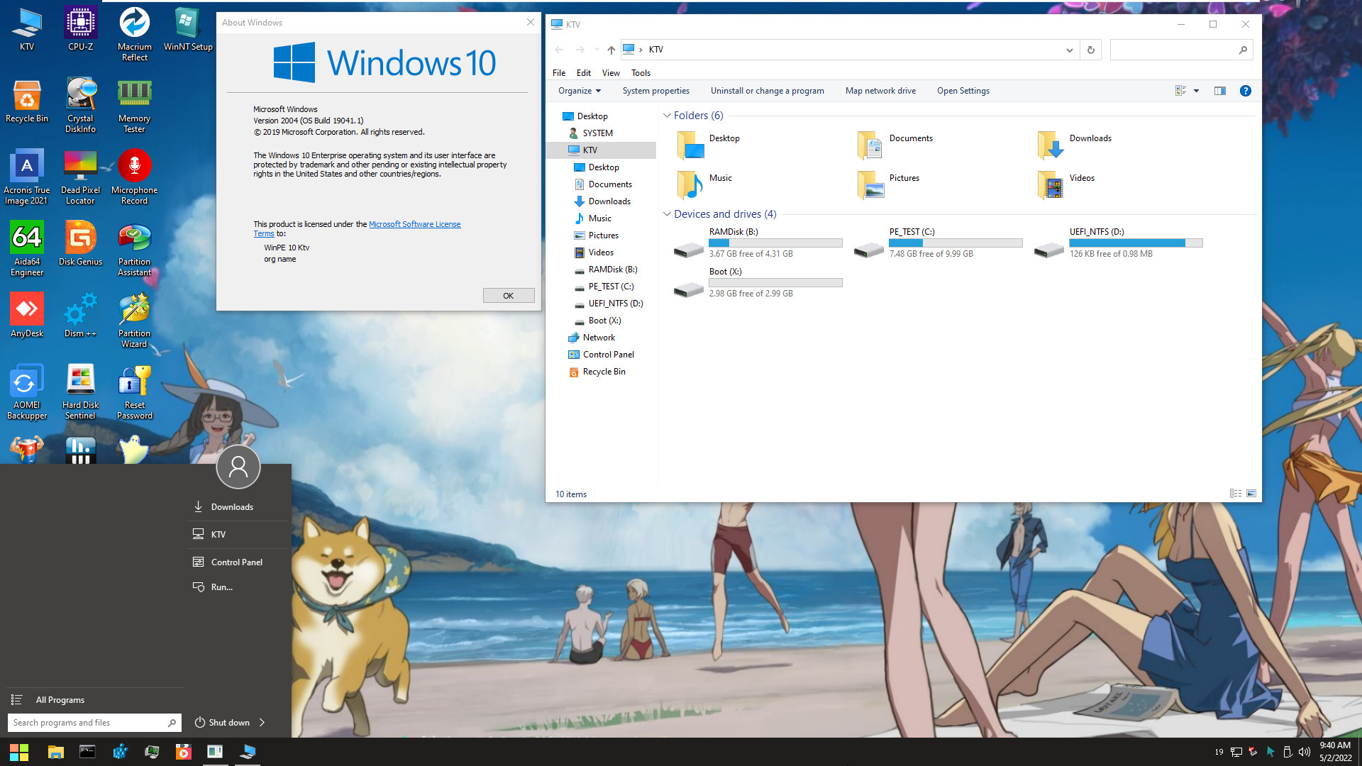Open the Macrium Reflect desktop icon
This screenshot has height=766, width=1362.
point(134,33)
